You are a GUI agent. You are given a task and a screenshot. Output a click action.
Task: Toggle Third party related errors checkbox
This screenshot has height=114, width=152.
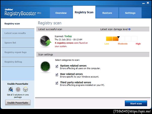pyautogui.click(x=57, y=83)
